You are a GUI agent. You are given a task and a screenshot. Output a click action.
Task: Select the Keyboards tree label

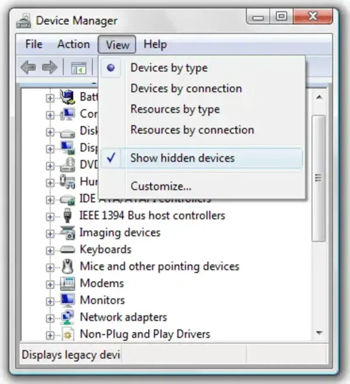106,250
